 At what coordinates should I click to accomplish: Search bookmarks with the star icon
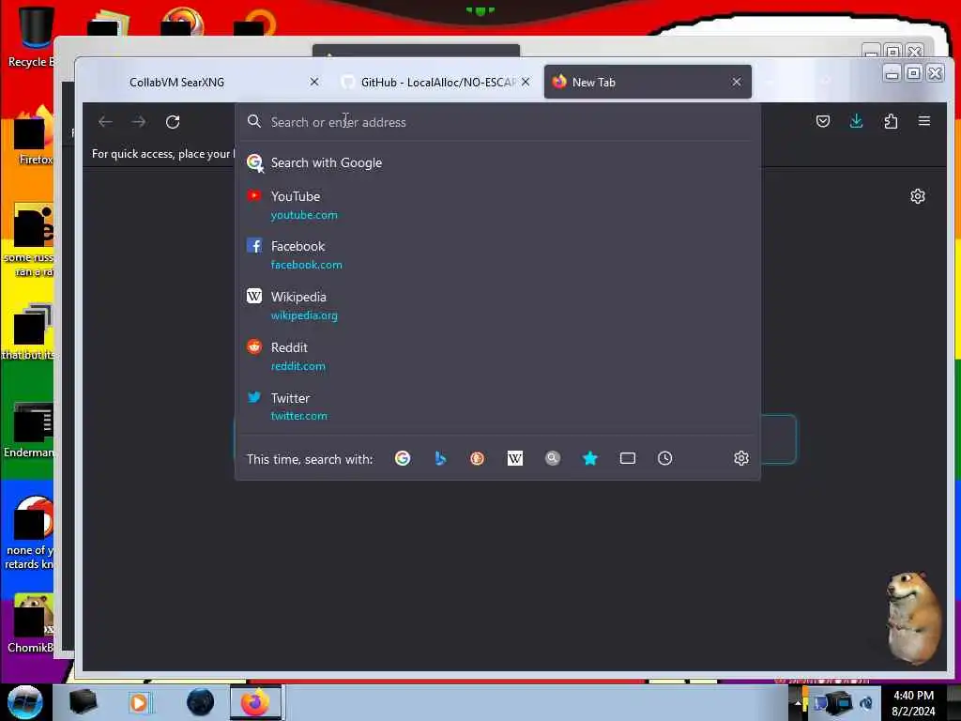point(590,458)
